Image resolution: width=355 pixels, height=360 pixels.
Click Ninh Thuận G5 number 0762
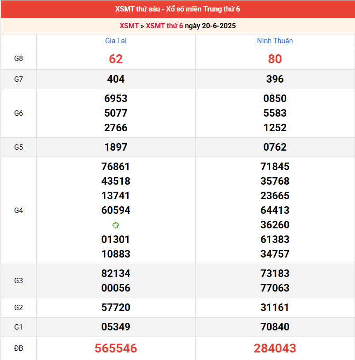point(275,147)
